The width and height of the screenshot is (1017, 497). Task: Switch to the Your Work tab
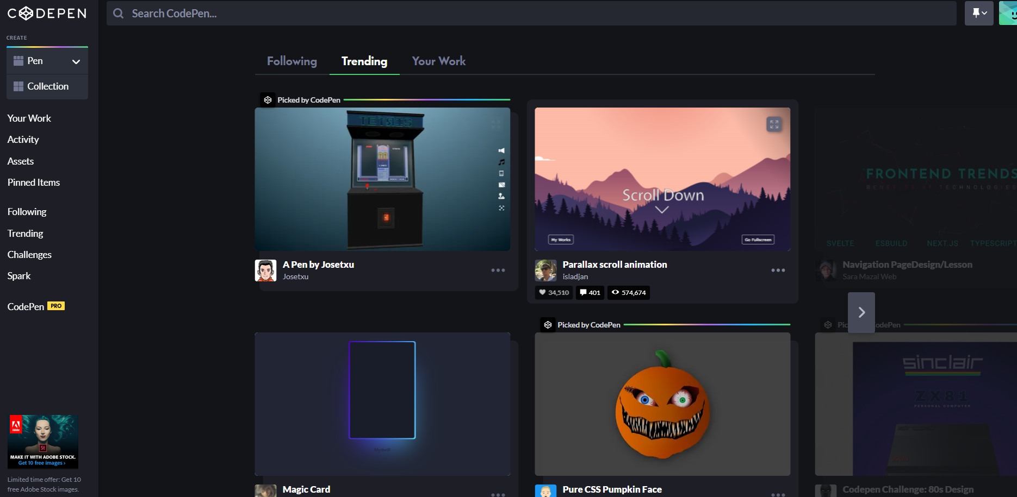tap(439, 61)
